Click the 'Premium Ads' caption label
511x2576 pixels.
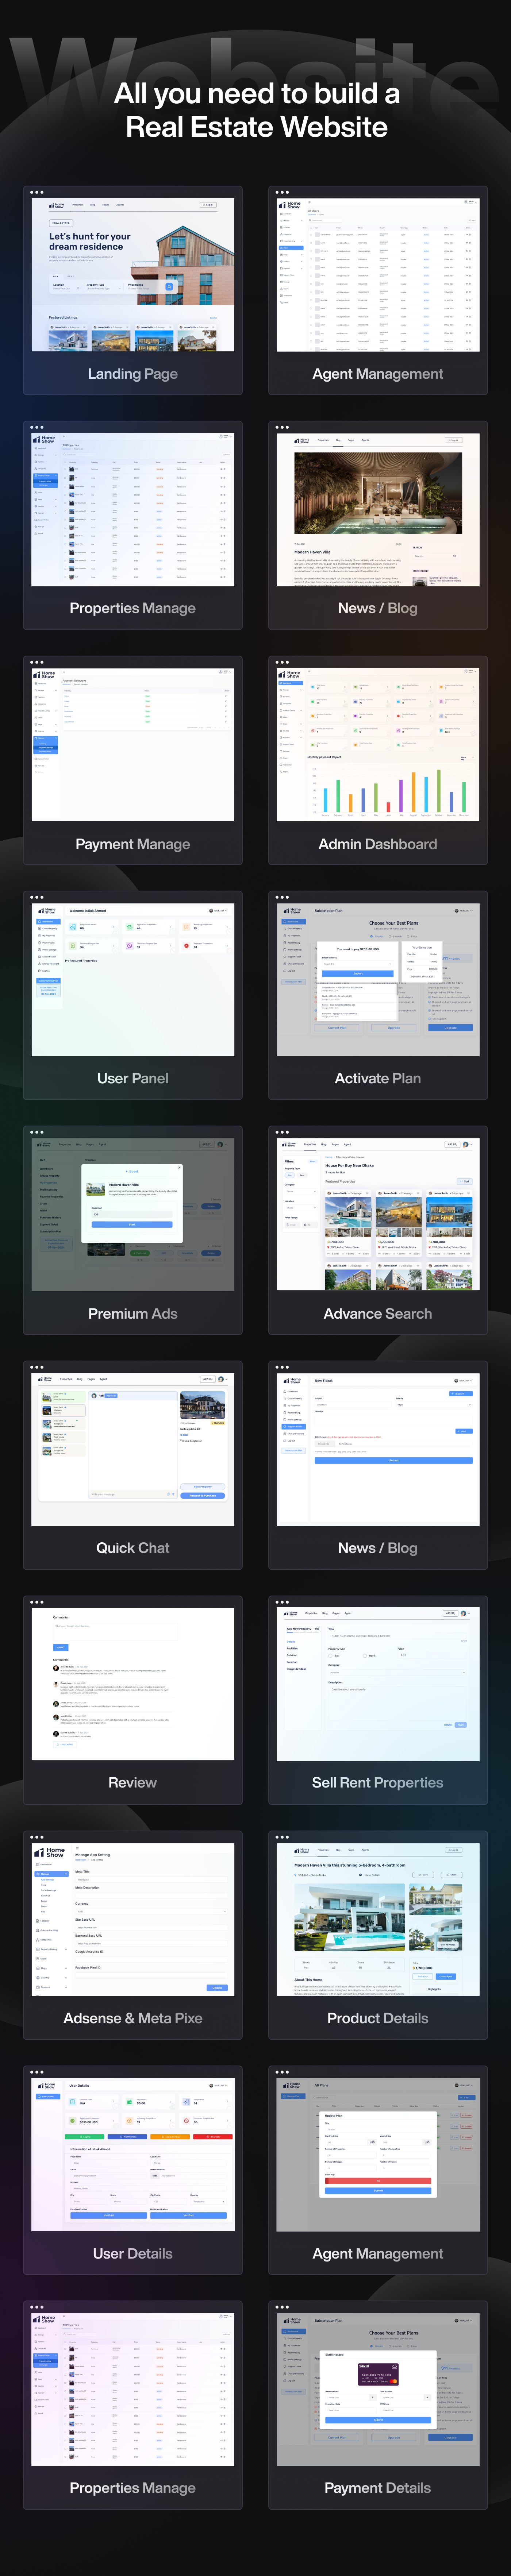[x=133, y=1313]
